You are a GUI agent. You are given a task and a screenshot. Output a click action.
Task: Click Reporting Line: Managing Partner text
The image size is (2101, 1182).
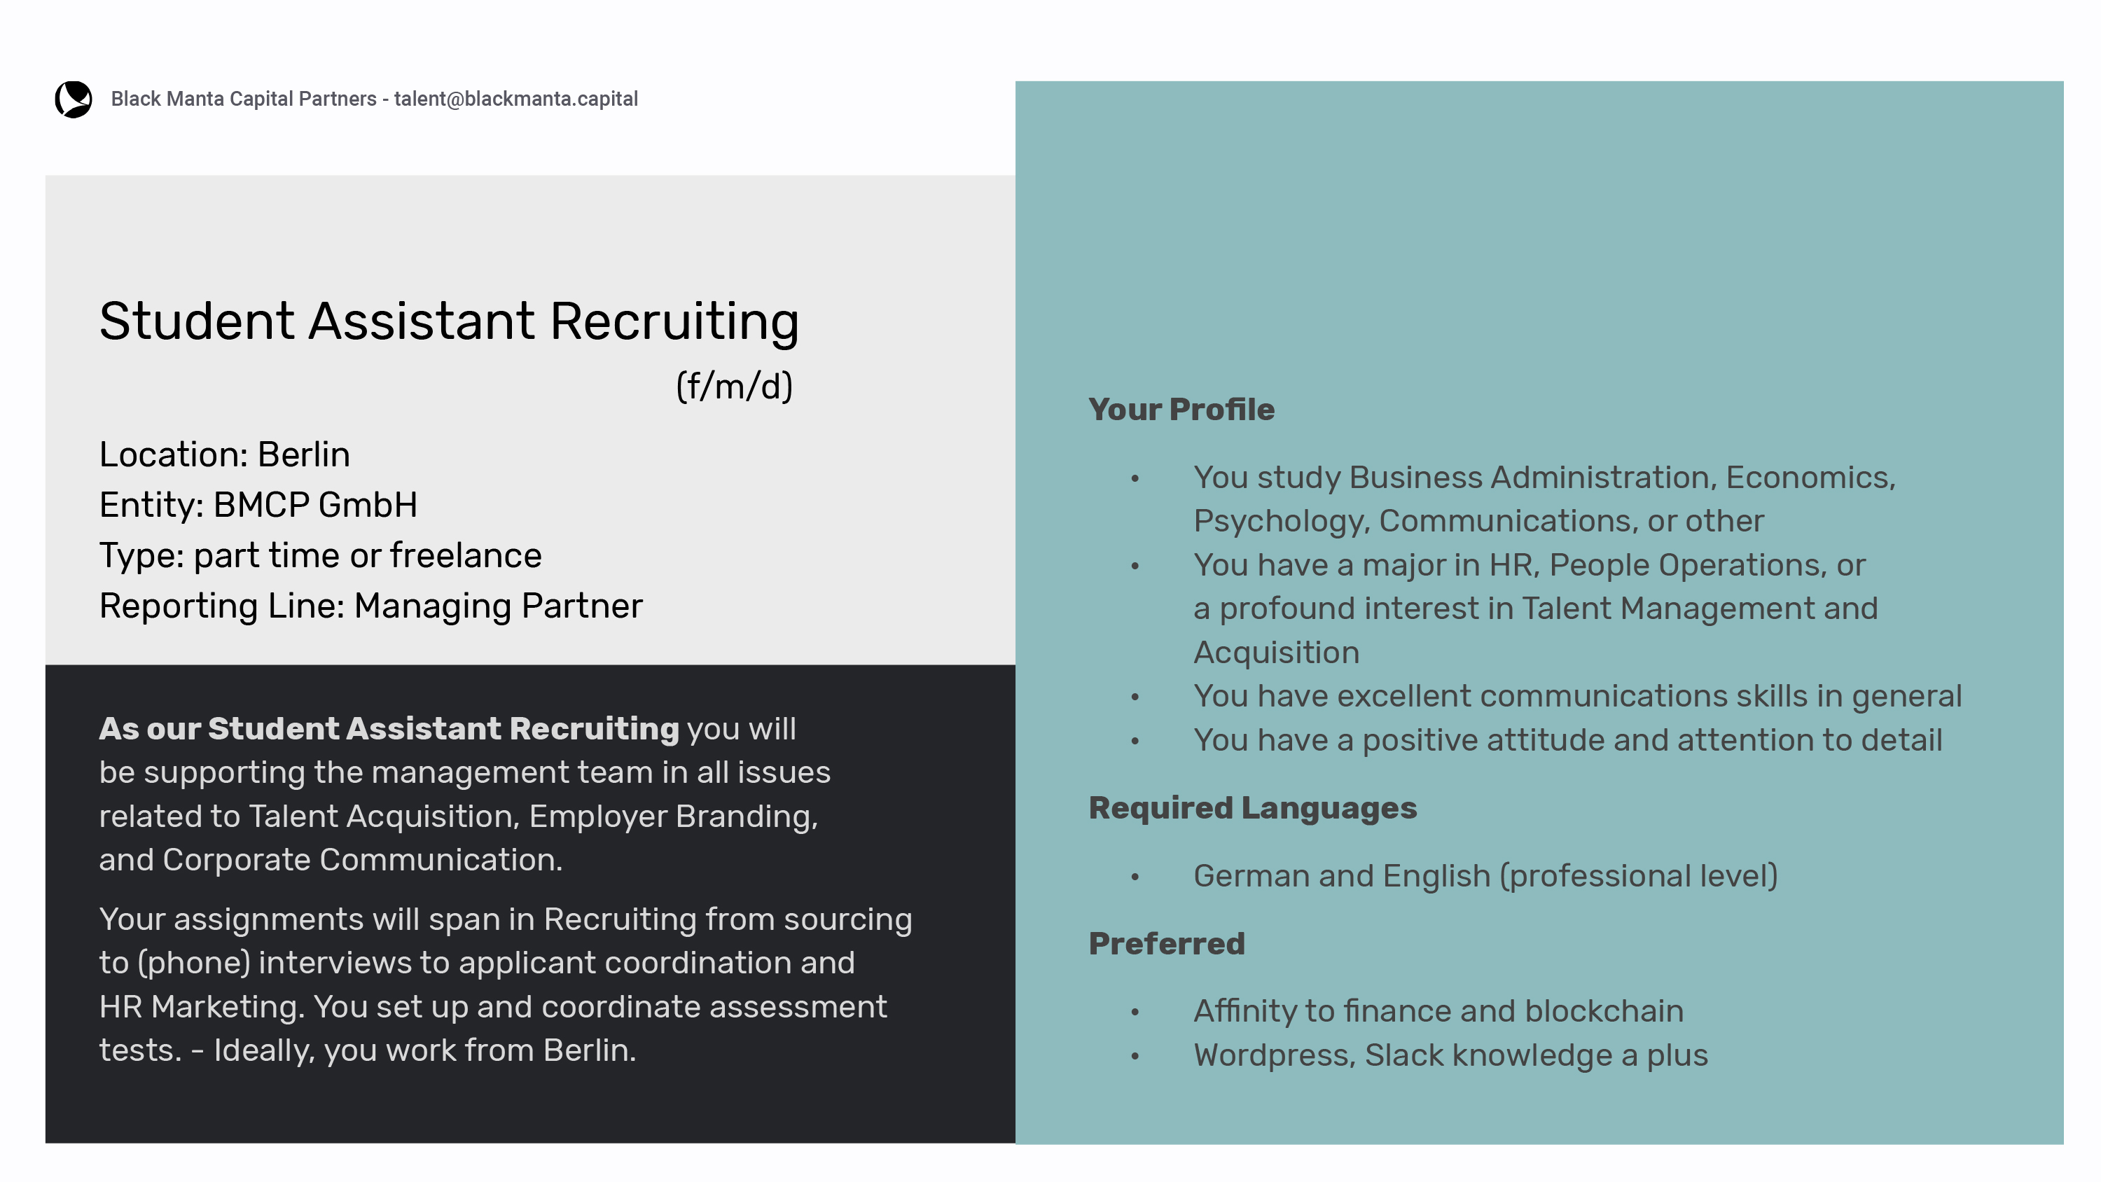370,606
